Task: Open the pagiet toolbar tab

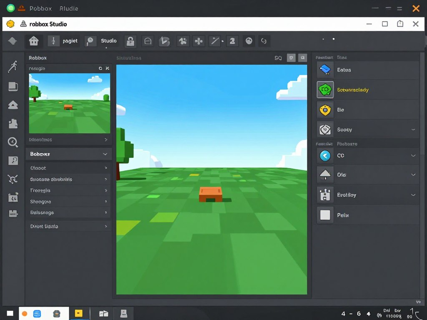Action: click(x=70, y=41)
